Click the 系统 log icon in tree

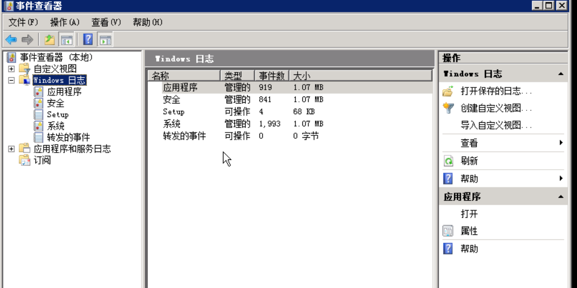click(38, 126)
